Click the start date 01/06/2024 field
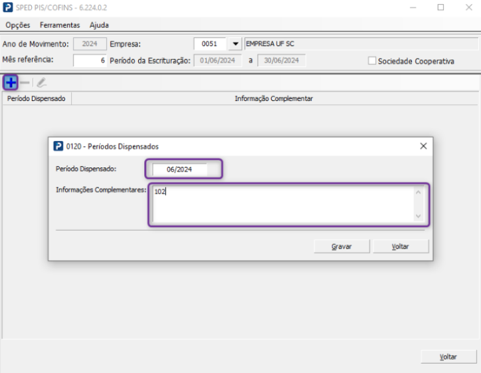 click(217, 61)
